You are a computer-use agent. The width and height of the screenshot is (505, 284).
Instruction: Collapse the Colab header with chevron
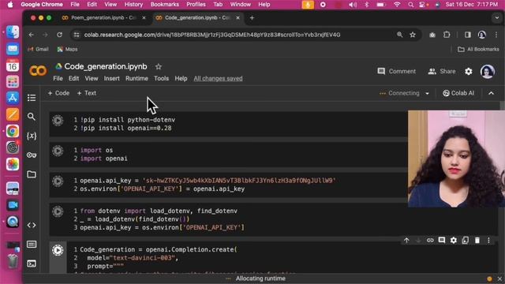tap(491, 93)
